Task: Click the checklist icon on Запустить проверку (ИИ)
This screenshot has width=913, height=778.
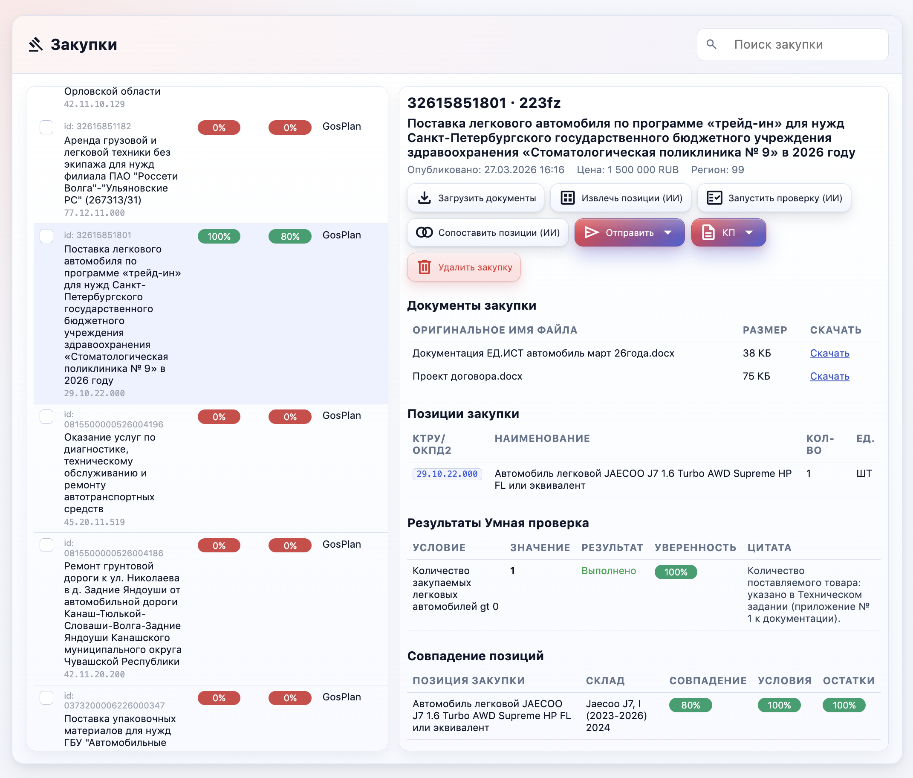Action: tap(714, 197)
